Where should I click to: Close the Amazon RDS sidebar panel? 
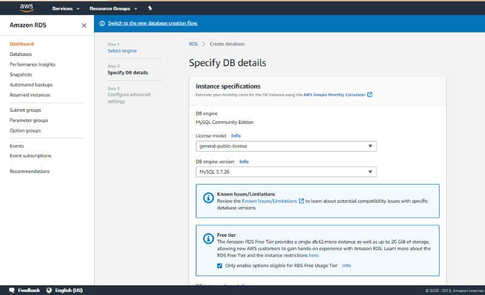click(84, 25)
